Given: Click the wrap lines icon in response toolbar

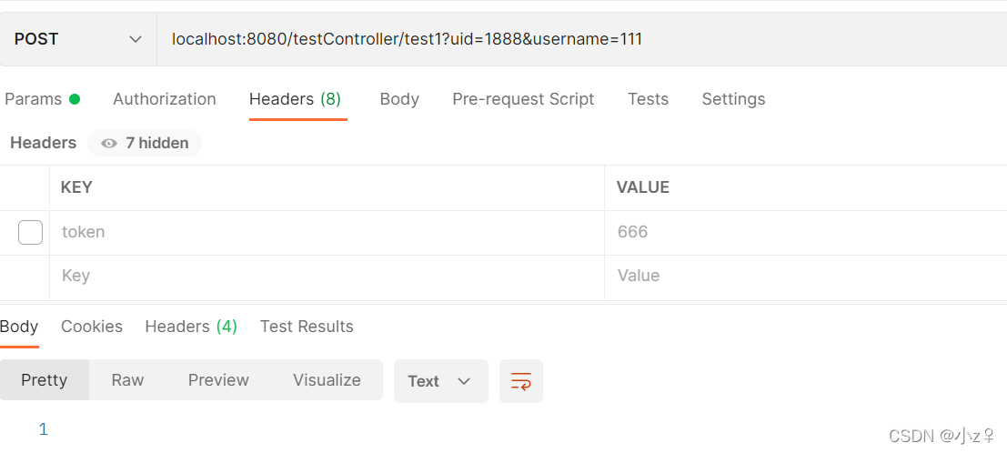Looking at the screenshot, I should pos(521,381).
